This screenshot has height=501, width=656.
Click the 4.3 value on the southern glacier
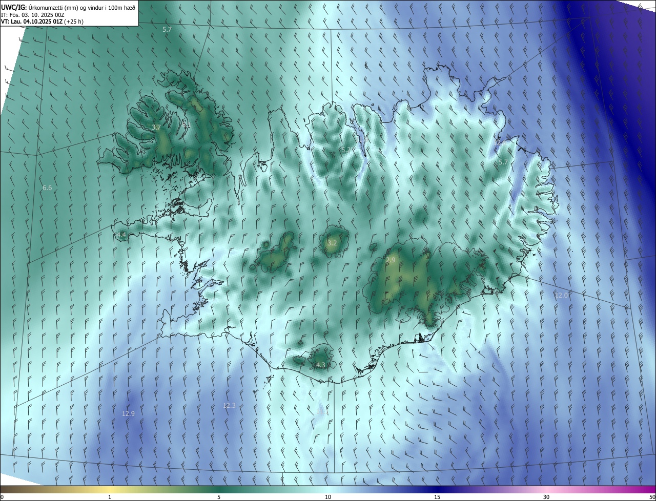pos(320,365)
